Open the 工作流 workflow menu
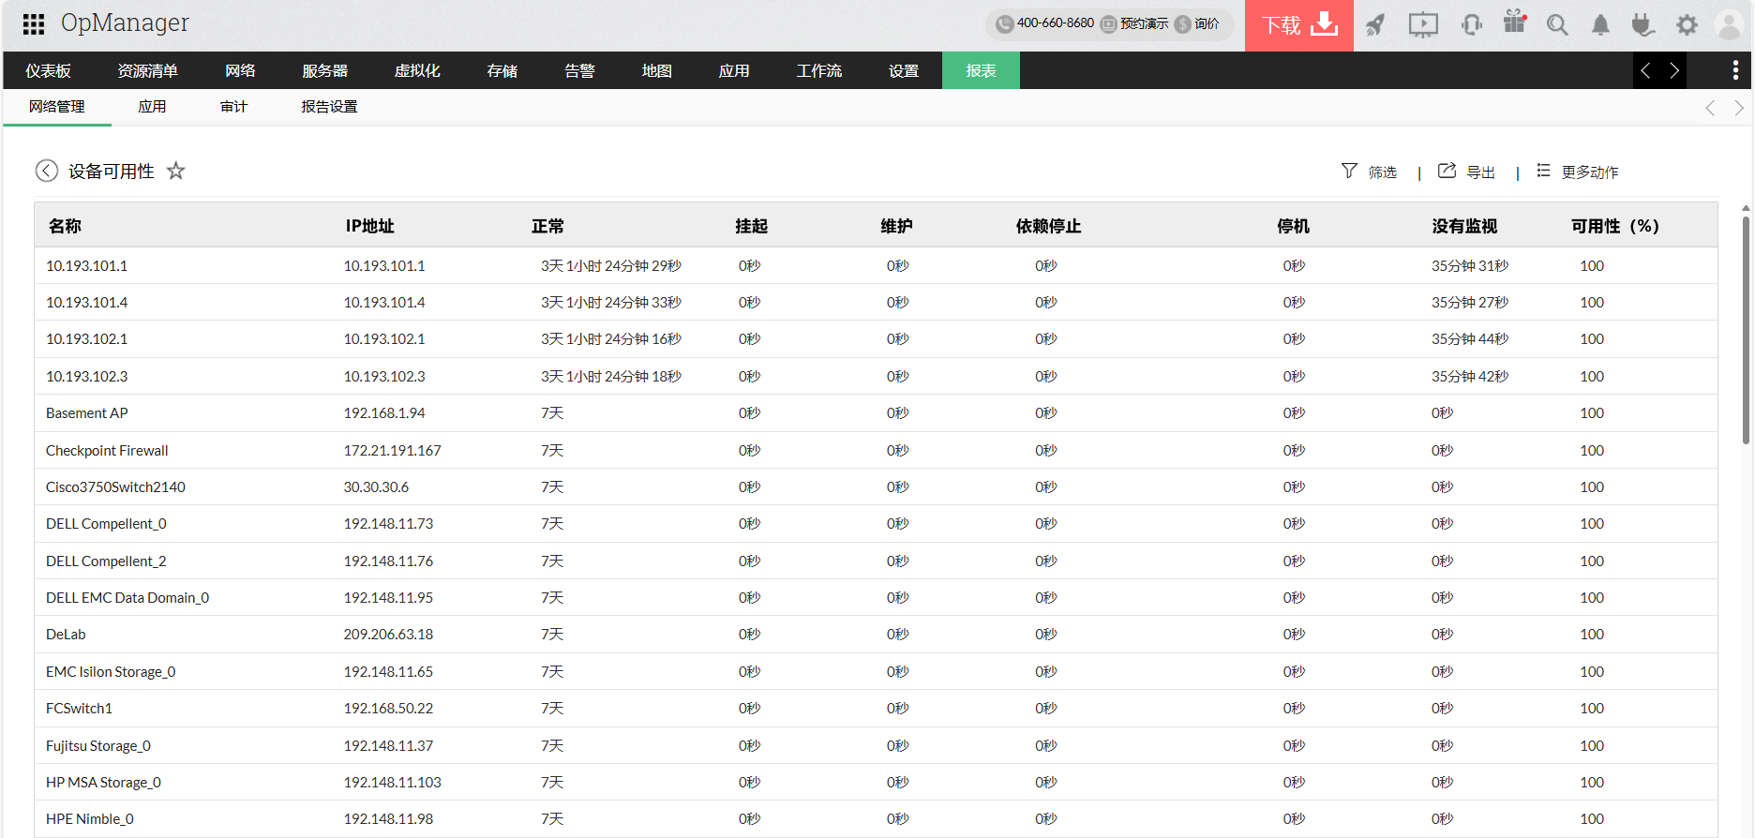The height and width of the screenshot is (838, 1755). point(818,70)
